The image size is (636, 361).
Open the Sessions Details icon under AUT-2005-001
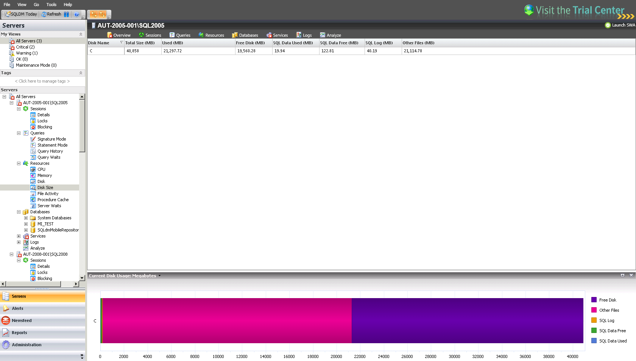[x=33, y=115]
